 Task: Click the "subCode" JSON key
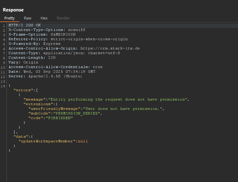pos(39,113)
